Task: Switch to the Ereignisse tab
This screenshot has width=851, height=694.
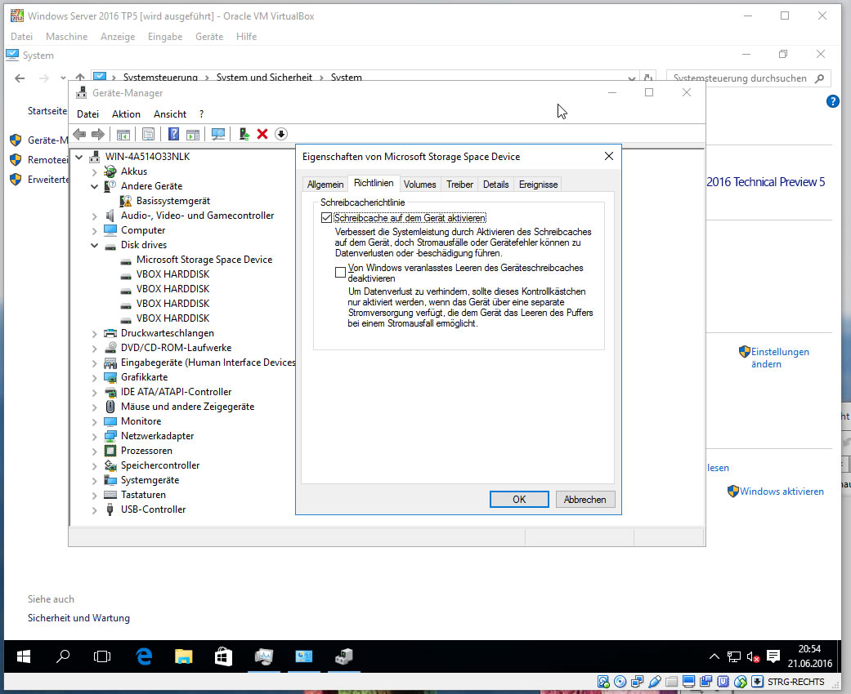Action: (x=539, y=185)
